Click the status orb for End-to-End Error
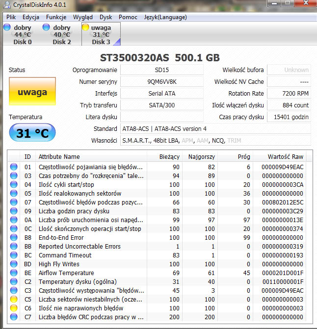This screenshot has width=317, height=329. (x=14, y=237)
